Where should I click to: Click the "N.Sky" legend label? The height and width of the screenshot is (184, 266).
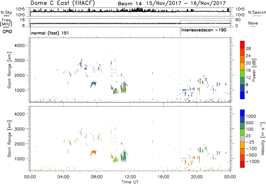[x=6, y=12]
